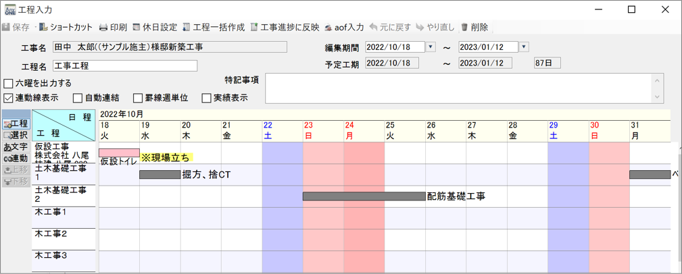The height and width of the screenshot is (274, 682).
Task: Select the 土木基礎工事2 row header
Action: click(x=64, y=196)
